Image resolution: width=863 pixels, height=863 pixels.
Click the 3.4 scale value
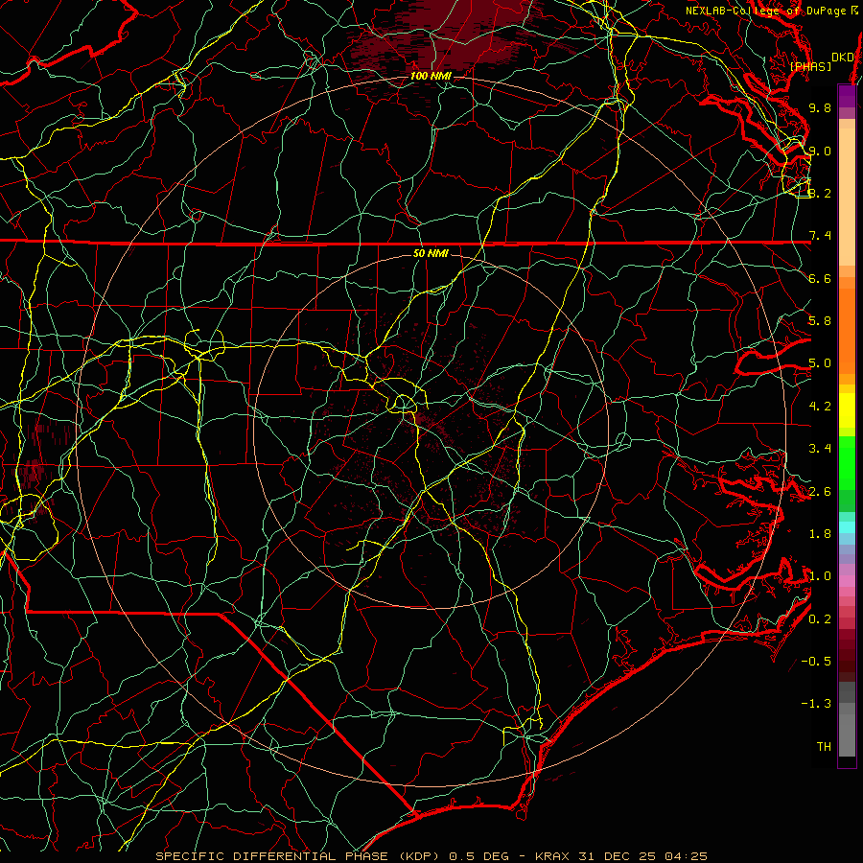(820, 449)
